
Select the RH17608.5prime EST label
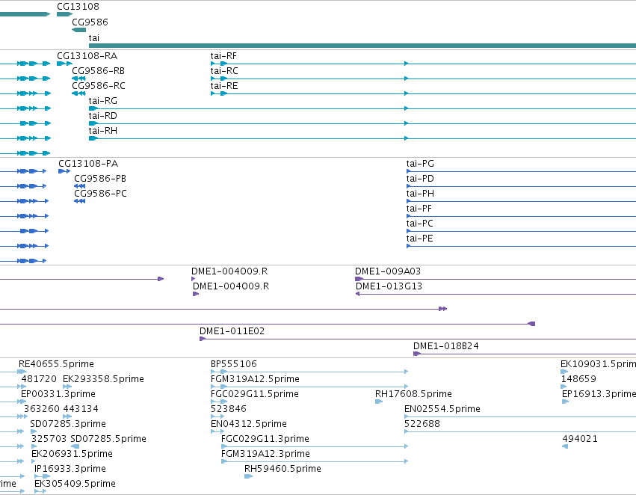(414, 394)
